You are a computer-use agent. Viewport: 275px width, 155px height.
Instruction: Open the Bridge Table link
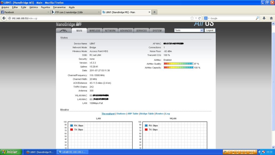(147, 114)
